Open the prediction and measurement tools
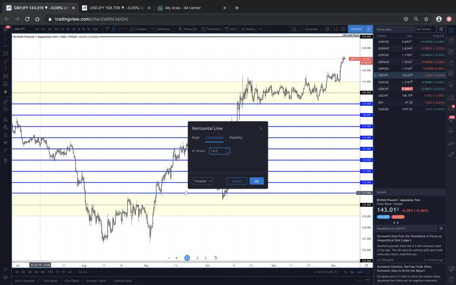456x285 pixels. 6,84
